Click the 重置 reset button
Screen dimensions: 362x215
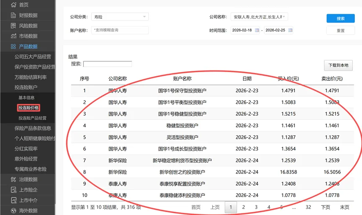[341, 30]
